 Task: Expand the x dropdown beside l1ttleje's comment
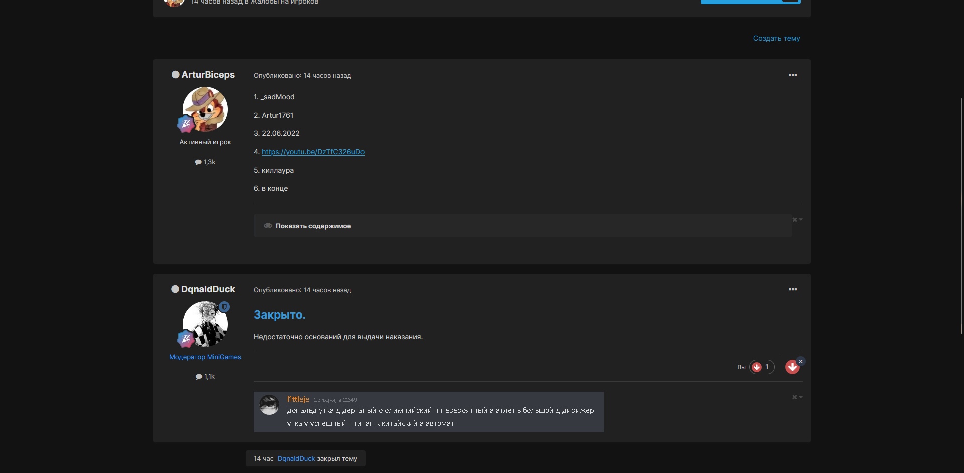[797, 397]
